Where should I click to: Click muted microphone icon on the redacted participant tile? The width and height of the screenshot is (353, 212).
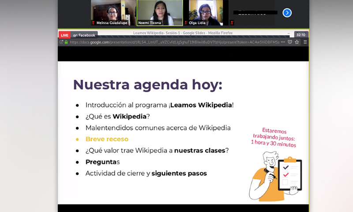tap(232, 23)
